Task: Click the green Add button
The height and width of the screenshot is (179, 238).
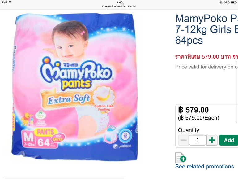Action: tap(229, 140)
